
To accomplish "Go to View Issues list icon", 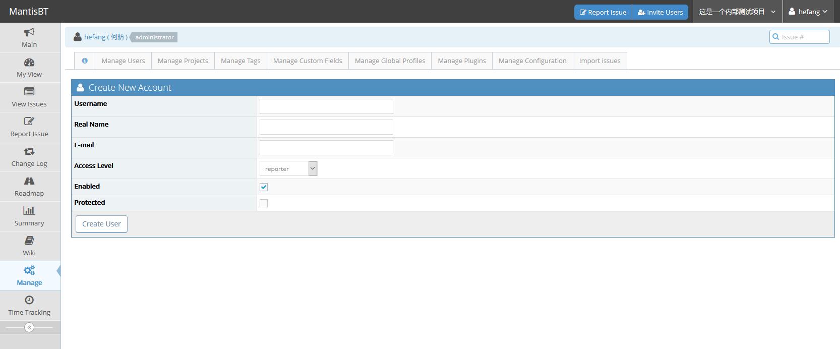I will 29,92.
